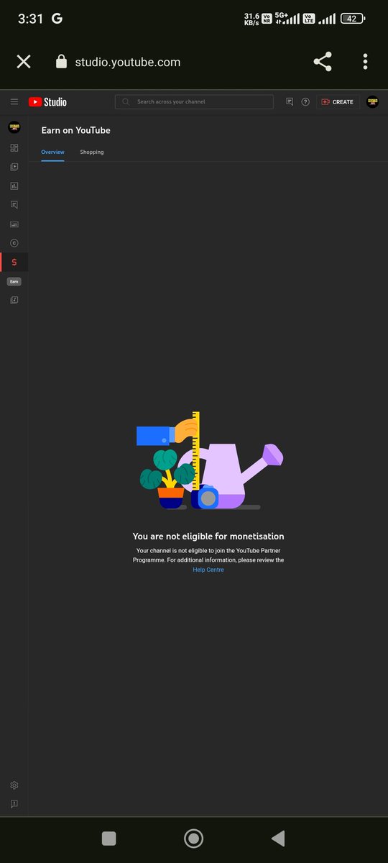This screenshot has width=388, height=863.
Task: Open the Help Centre link
Action: 208,570
